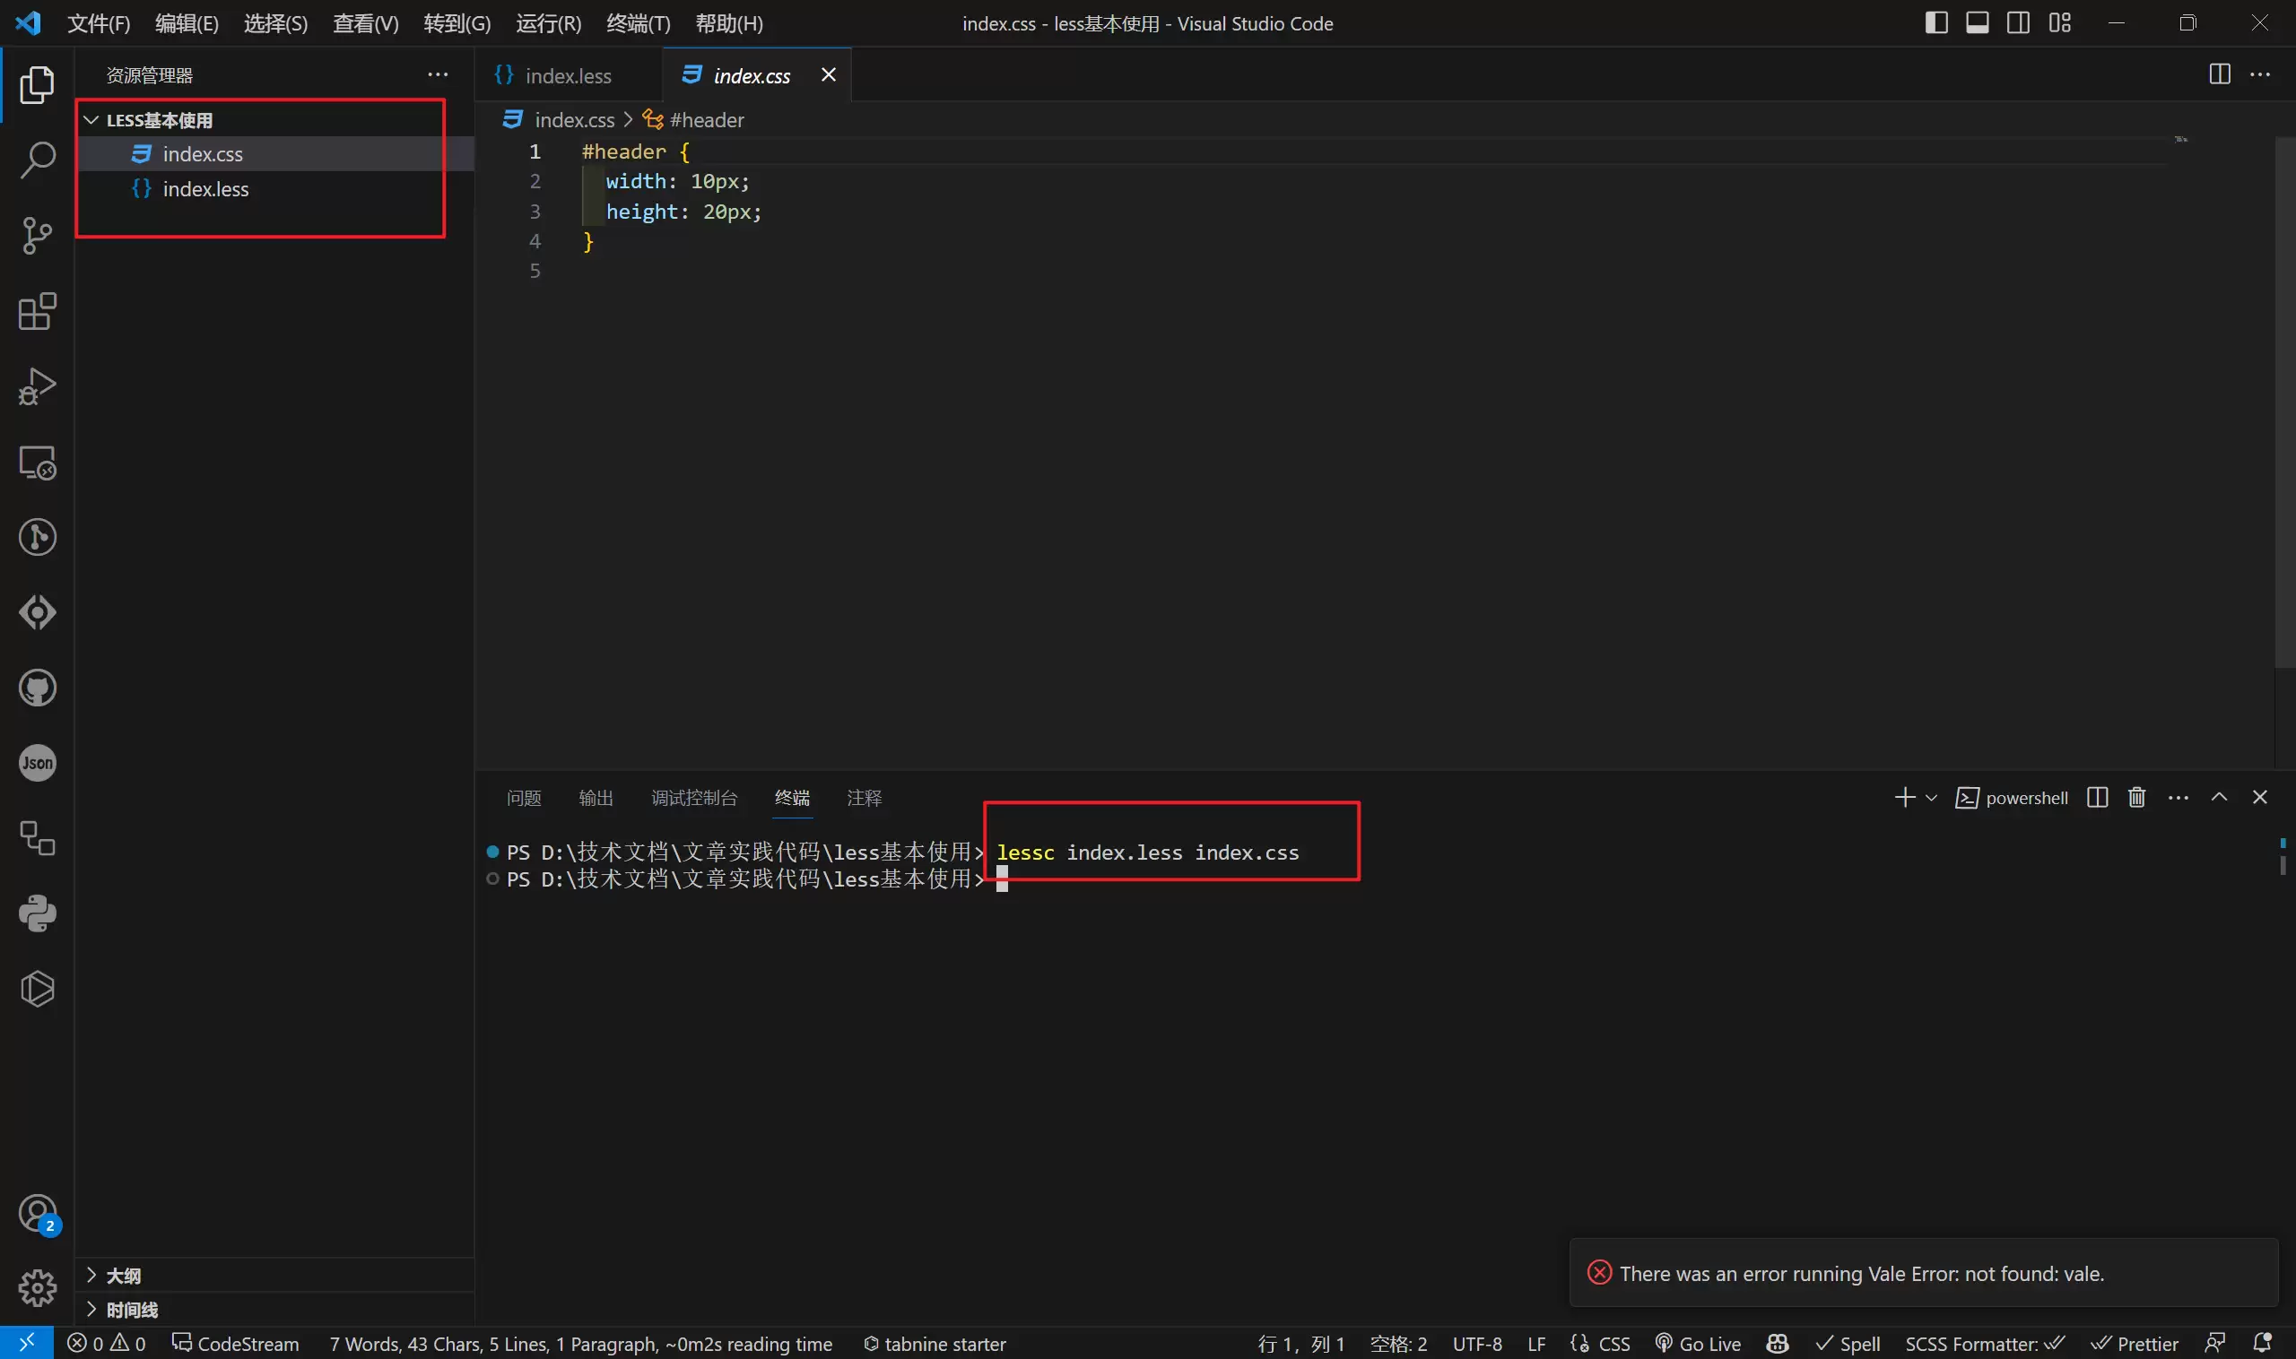Click the Manage gear icon
This screenshot has height=1359, width=2296.
pos(37,1287)
